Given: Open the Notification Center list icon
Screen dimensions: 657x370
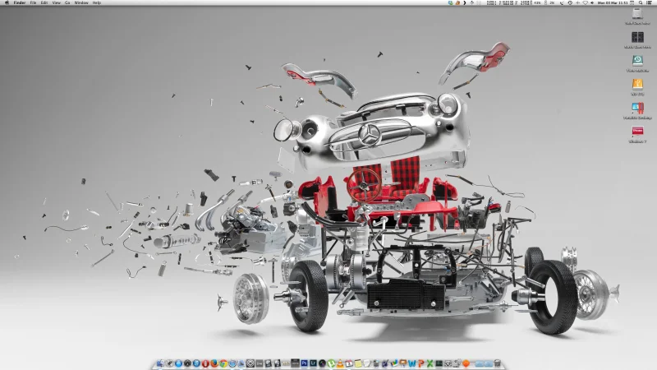Looking at the screenshot, I should point(649,2).
